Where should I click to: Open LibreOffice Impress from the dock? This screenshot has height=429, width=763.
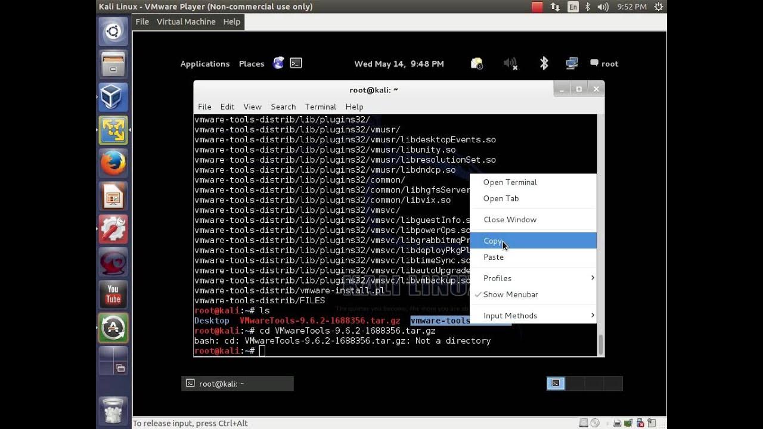[x=113, y=196]
